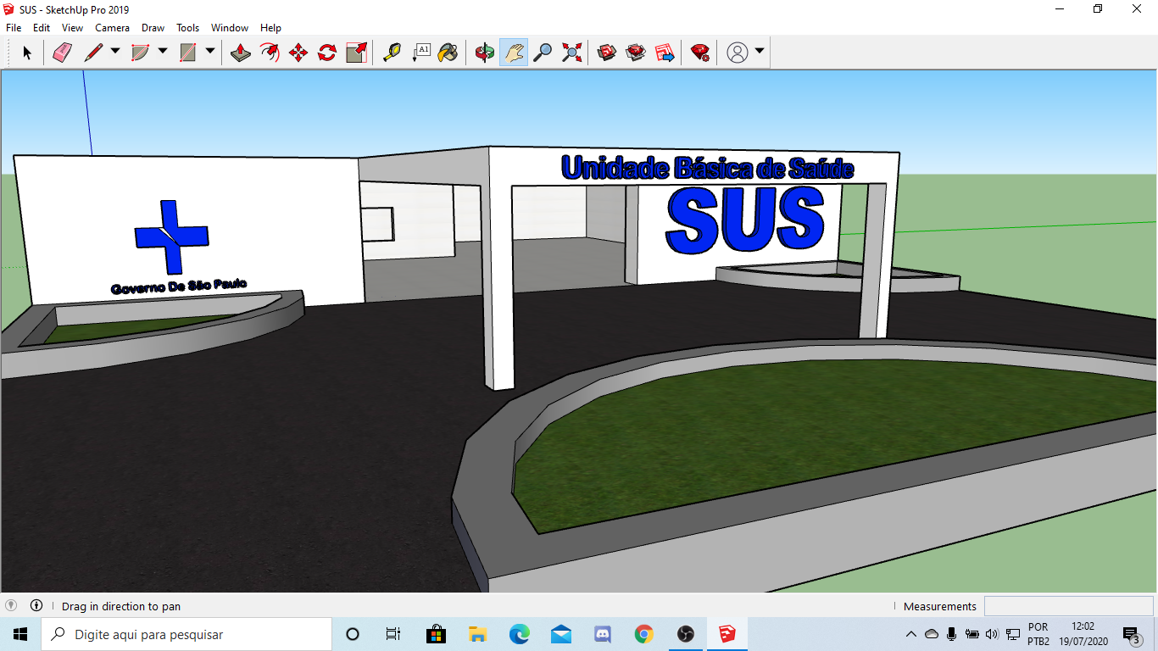The width and height of the screenshot is (1158, 651).
Task: Open the Camera menu
Action: coord(113,28)
